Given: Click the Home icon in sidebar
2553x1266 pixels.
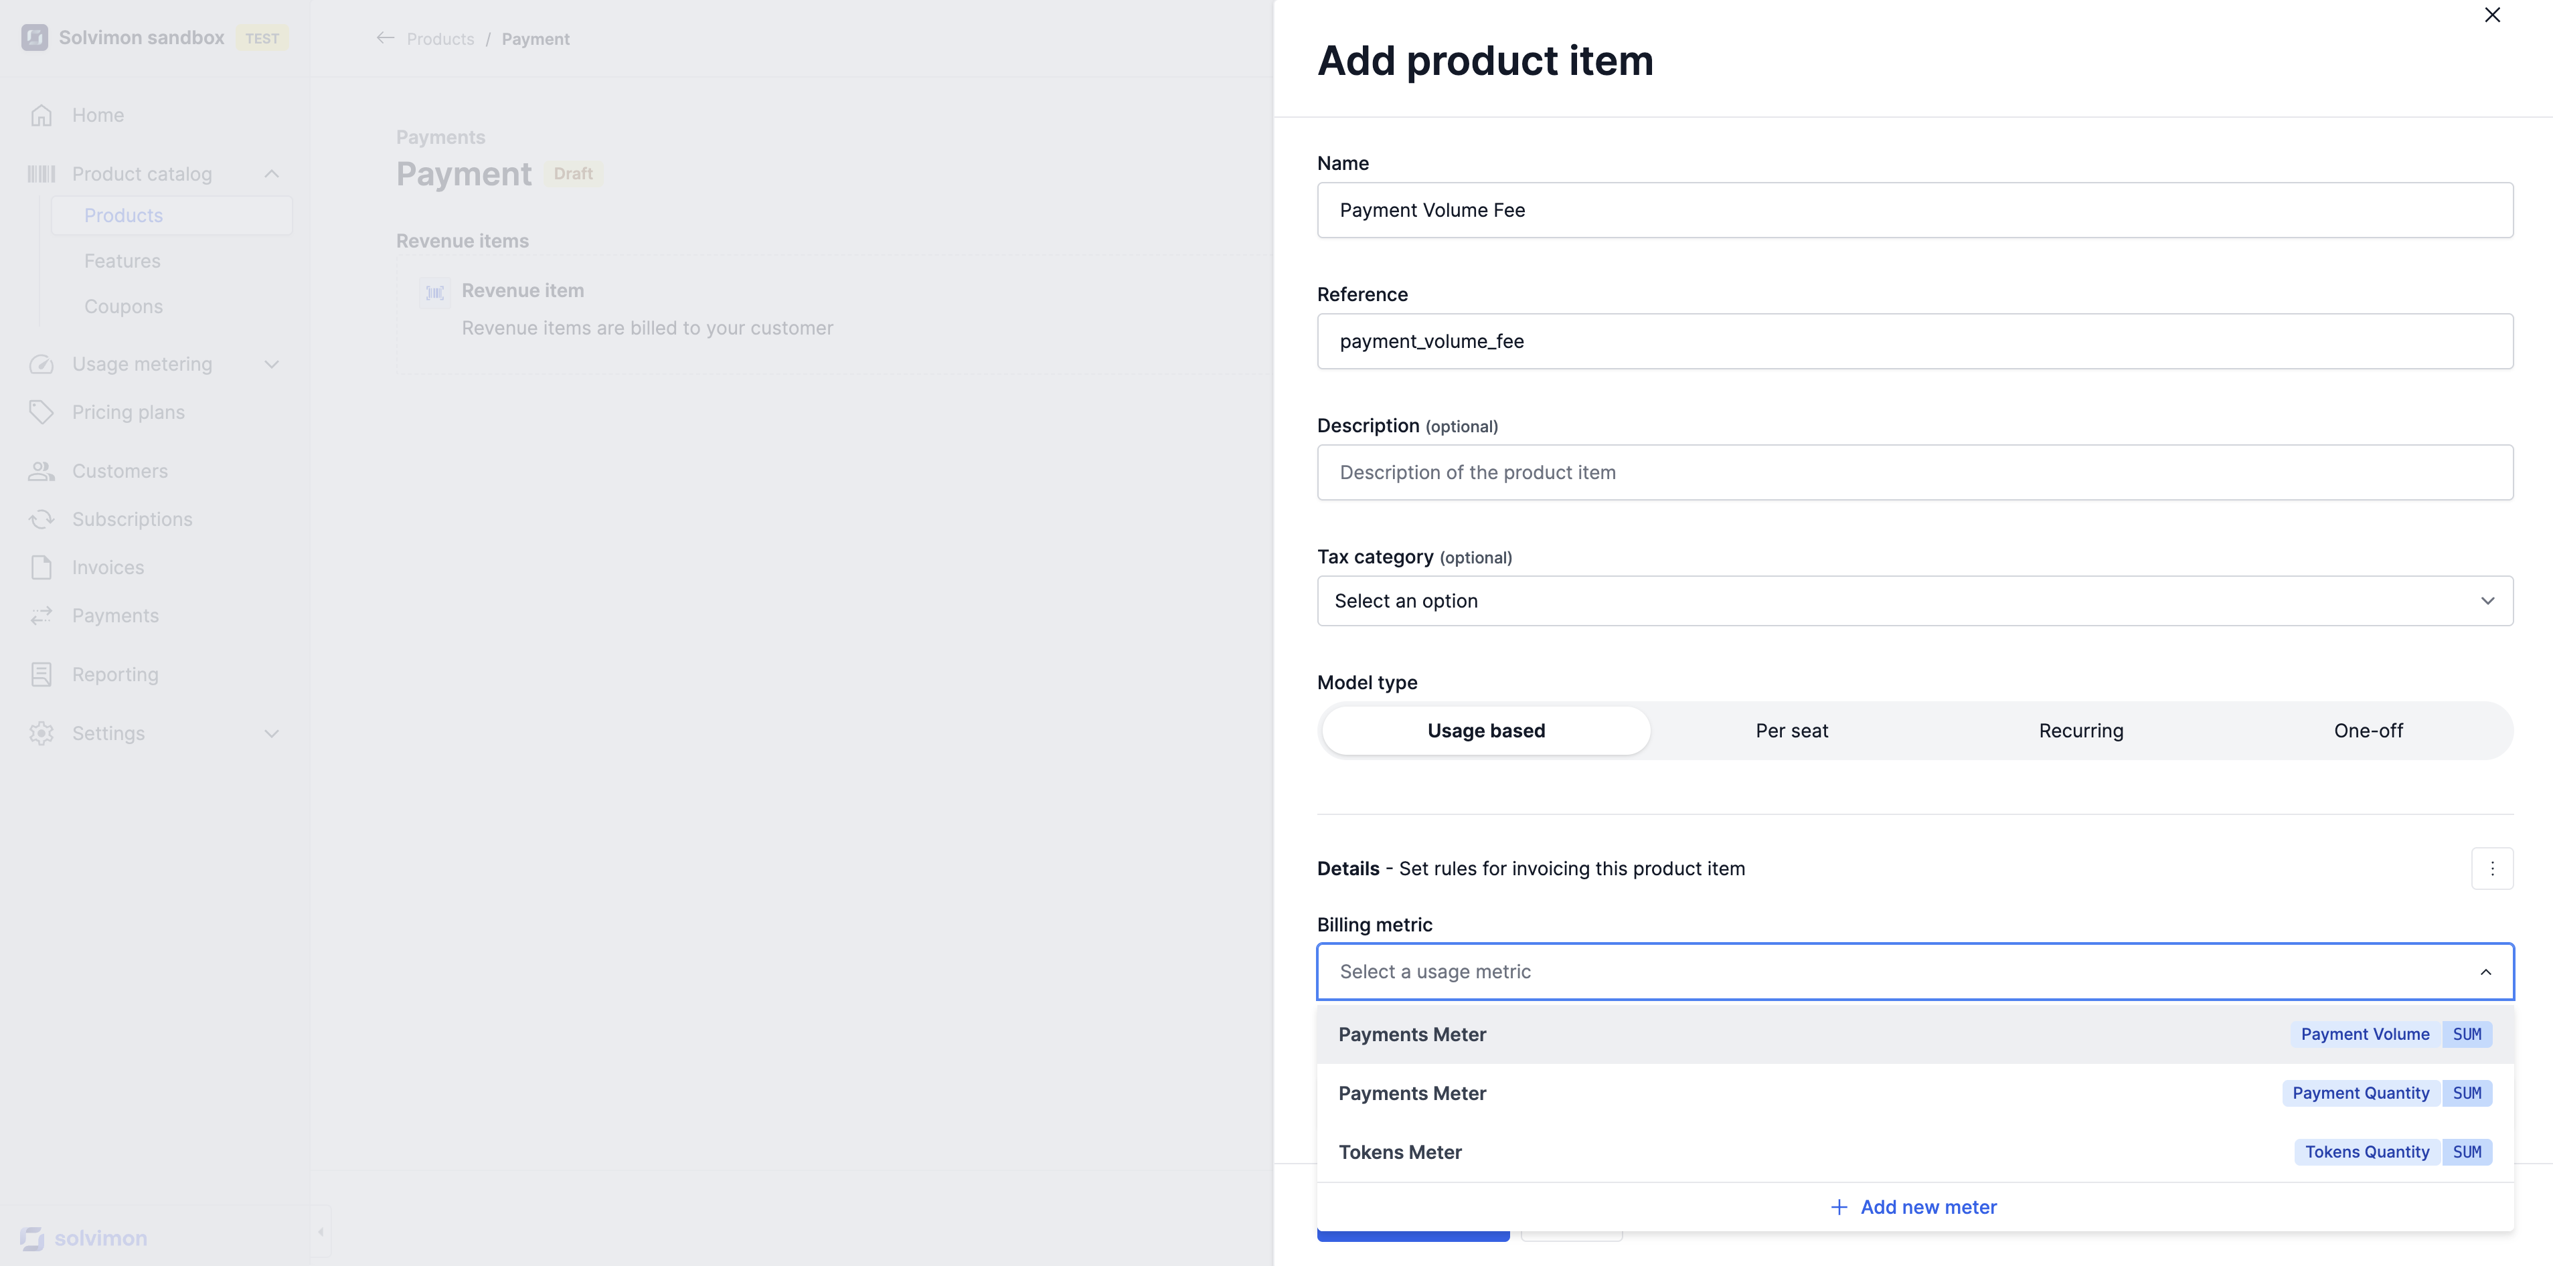Looking at the screenshot, I should (x=41, y=115).
